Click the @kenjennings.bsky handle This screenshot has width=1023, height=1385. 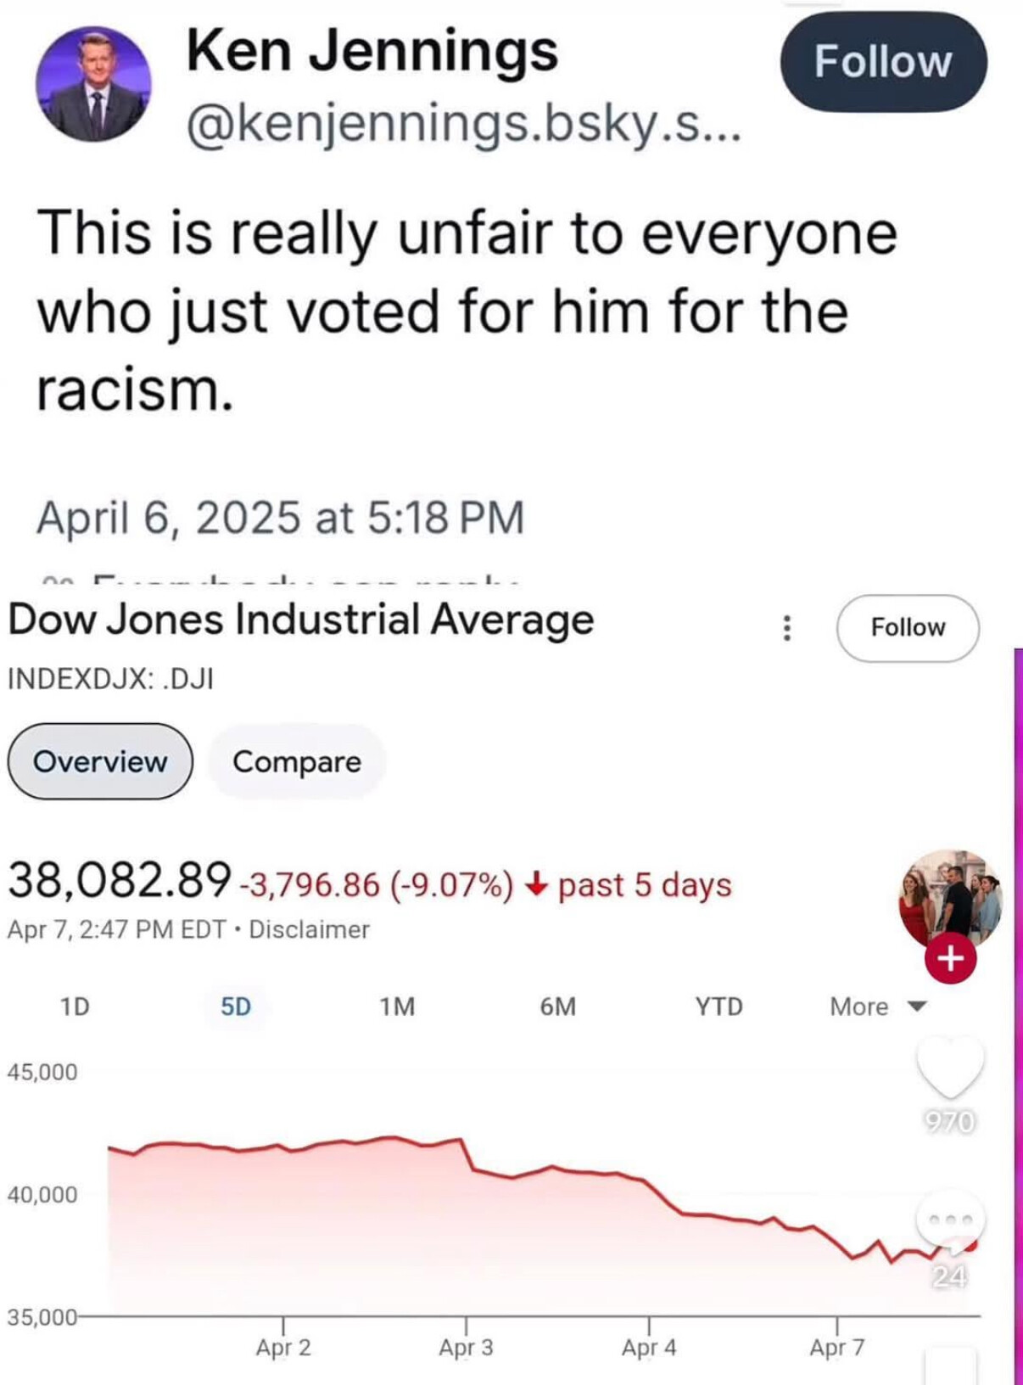463,127
